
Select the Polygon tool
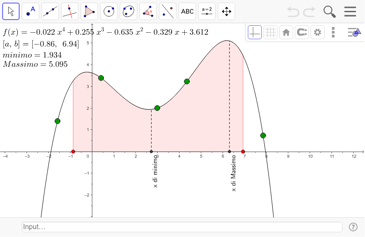89,11
